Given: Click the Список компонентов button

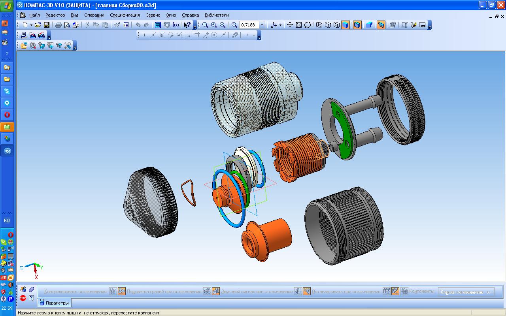Looking at the screenshot, I should tap(466, 292).
